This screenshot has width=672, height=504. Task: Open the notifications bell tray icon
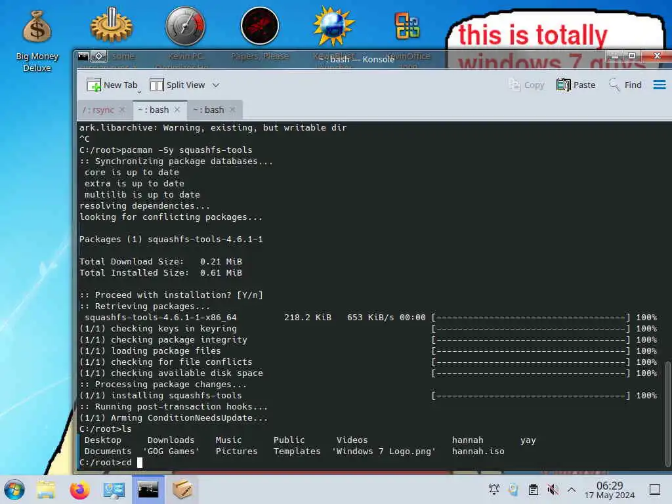coord(493,489)
